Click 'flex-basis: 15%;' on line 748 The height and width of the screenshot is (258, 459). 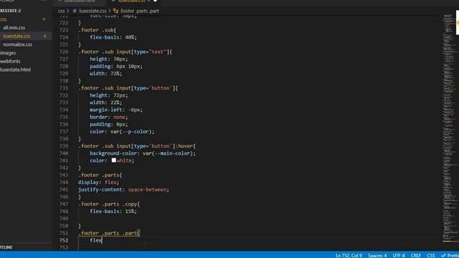(x=113, y=211)
